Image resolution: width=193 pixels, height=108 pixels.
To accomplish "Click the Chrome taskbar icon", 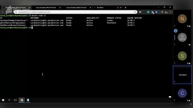I will [21, 100].
